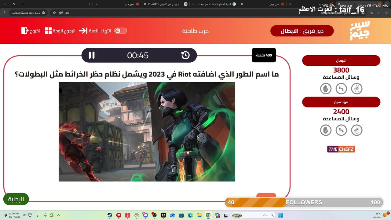Open a new browser tab with plus

click(89, 4)
